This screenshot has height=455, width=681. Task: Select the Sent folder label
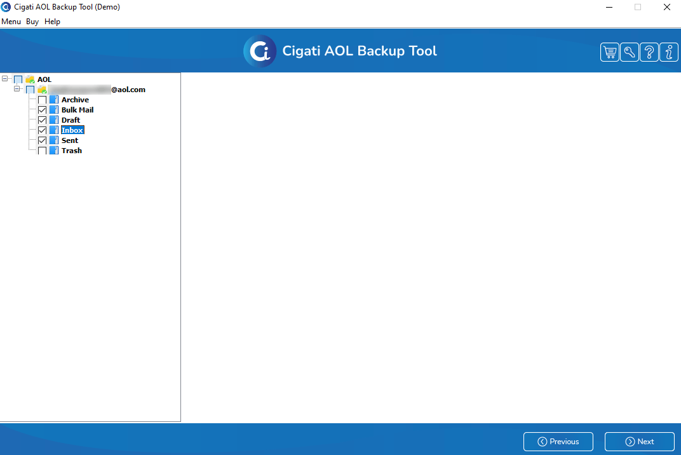click(70, 140)
